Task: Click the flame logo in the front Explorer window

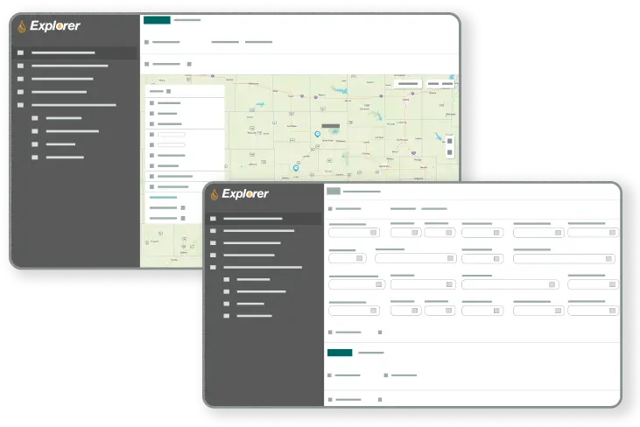Action: point(214,194)
